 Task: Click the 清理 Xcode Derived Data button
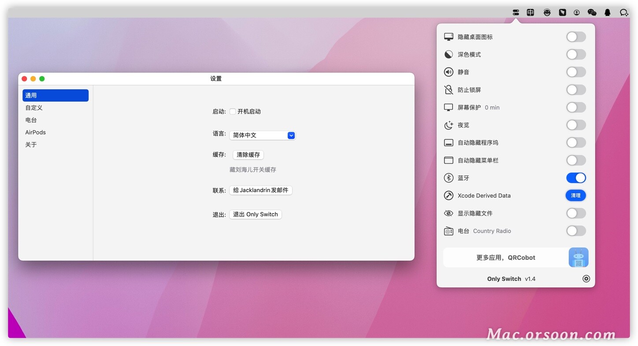(576, 196)
